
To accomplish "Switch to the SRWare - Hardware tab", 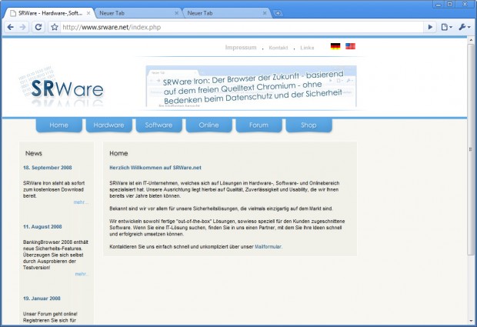I will (49, 13).
